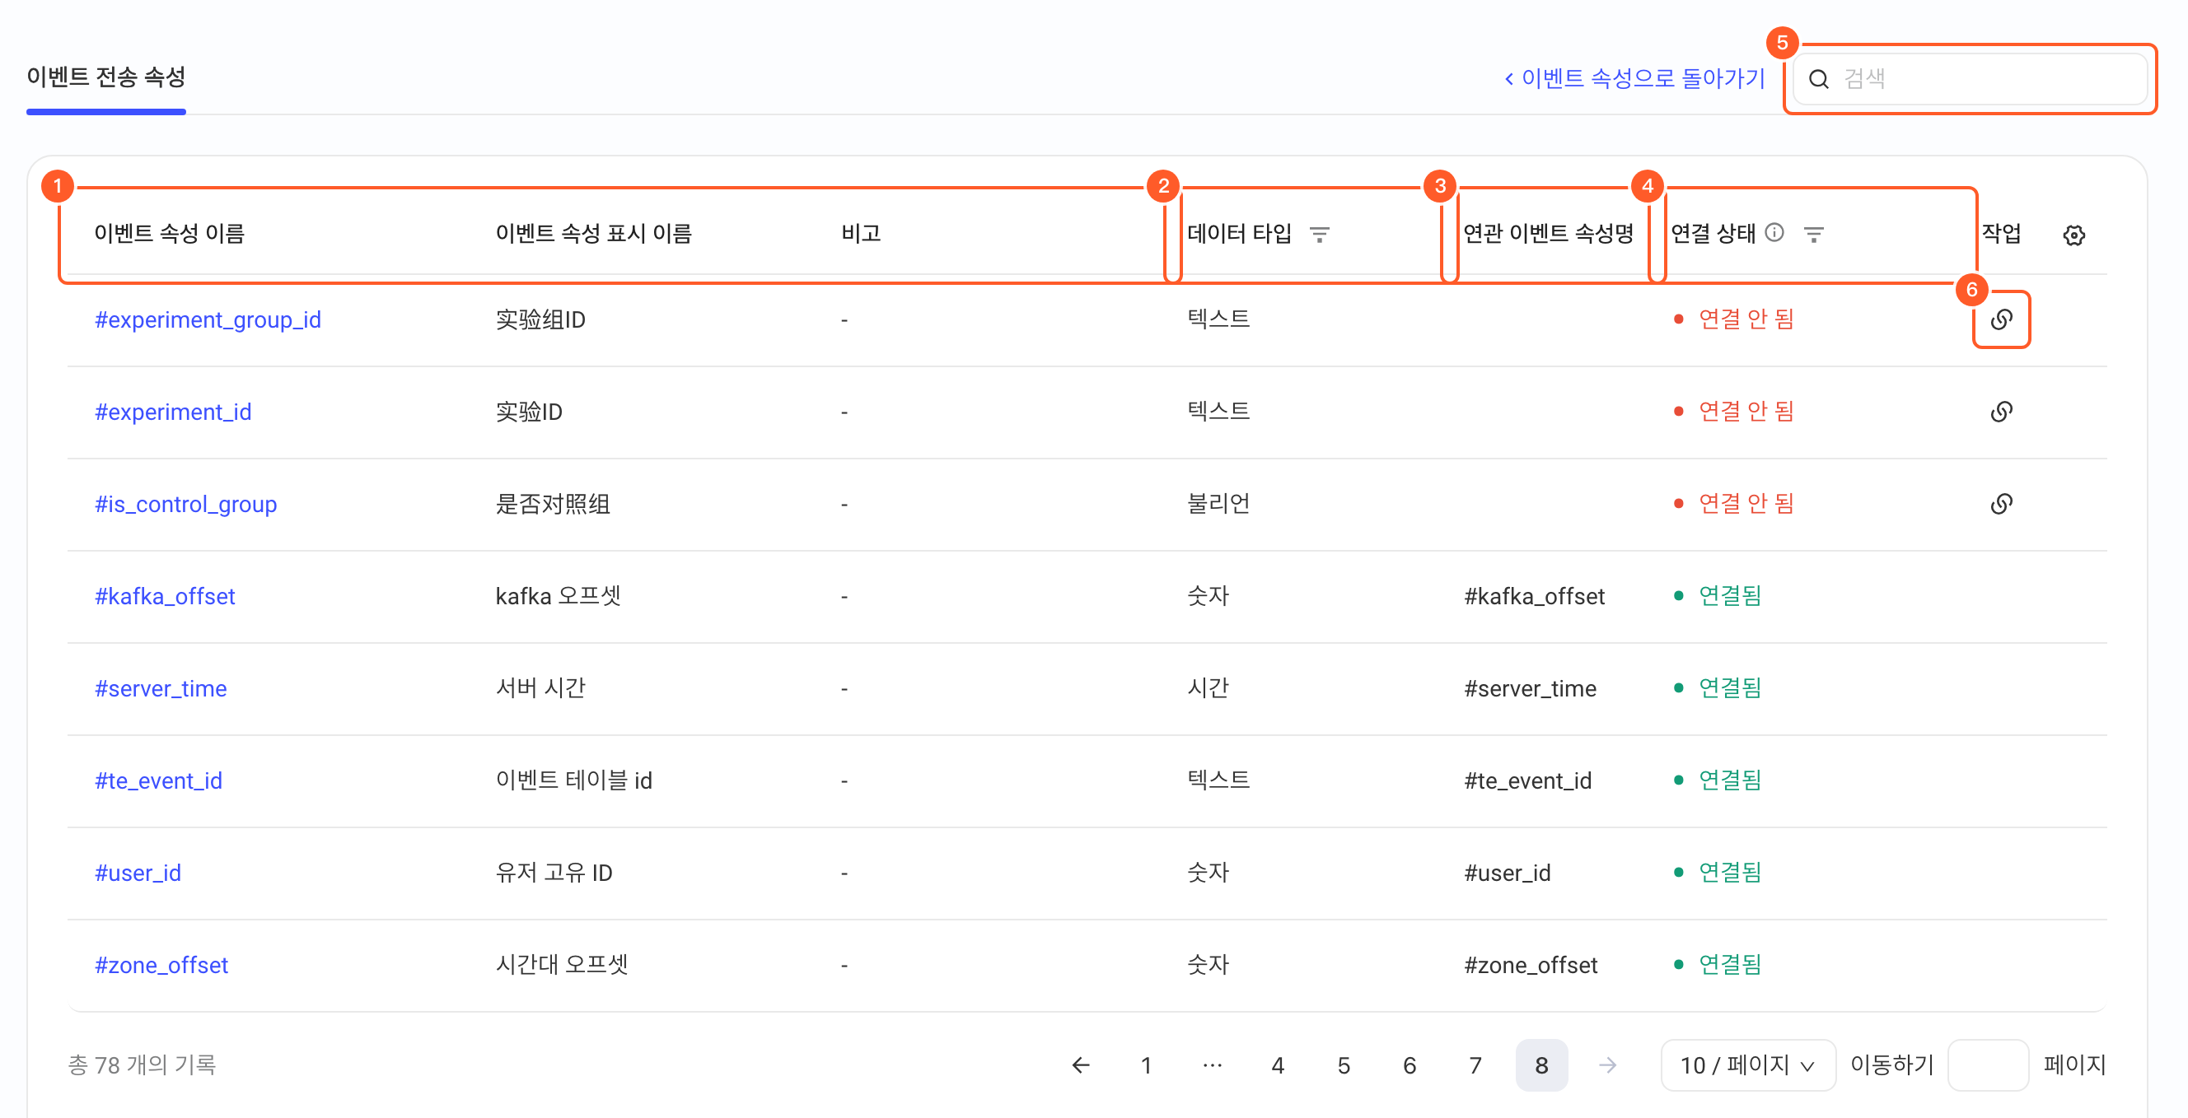
Task: Open the #is_control_group property link
Action: click(x=185, y=503)
